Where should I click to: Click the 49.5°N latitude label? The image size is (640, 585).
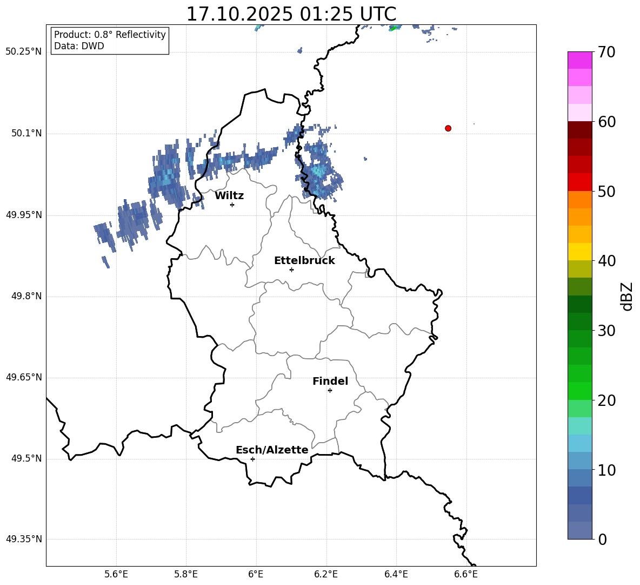[x=26, y=459]
